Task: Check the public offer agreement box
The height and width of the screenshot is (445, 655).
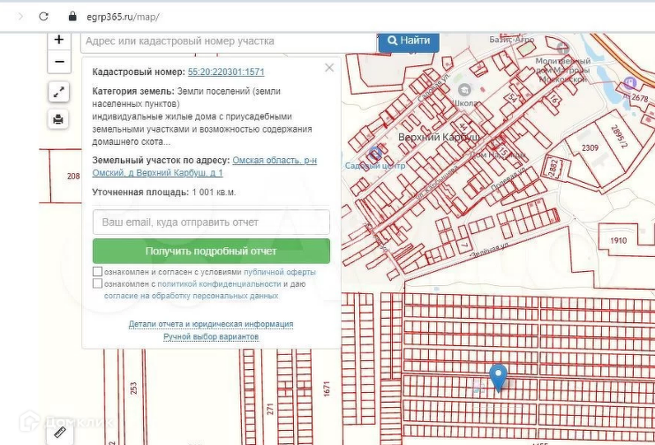Action: (x=98, y=273)
